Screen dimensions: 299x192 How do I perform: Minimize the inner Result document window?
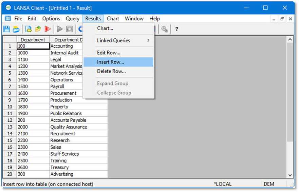pos(274,19)
